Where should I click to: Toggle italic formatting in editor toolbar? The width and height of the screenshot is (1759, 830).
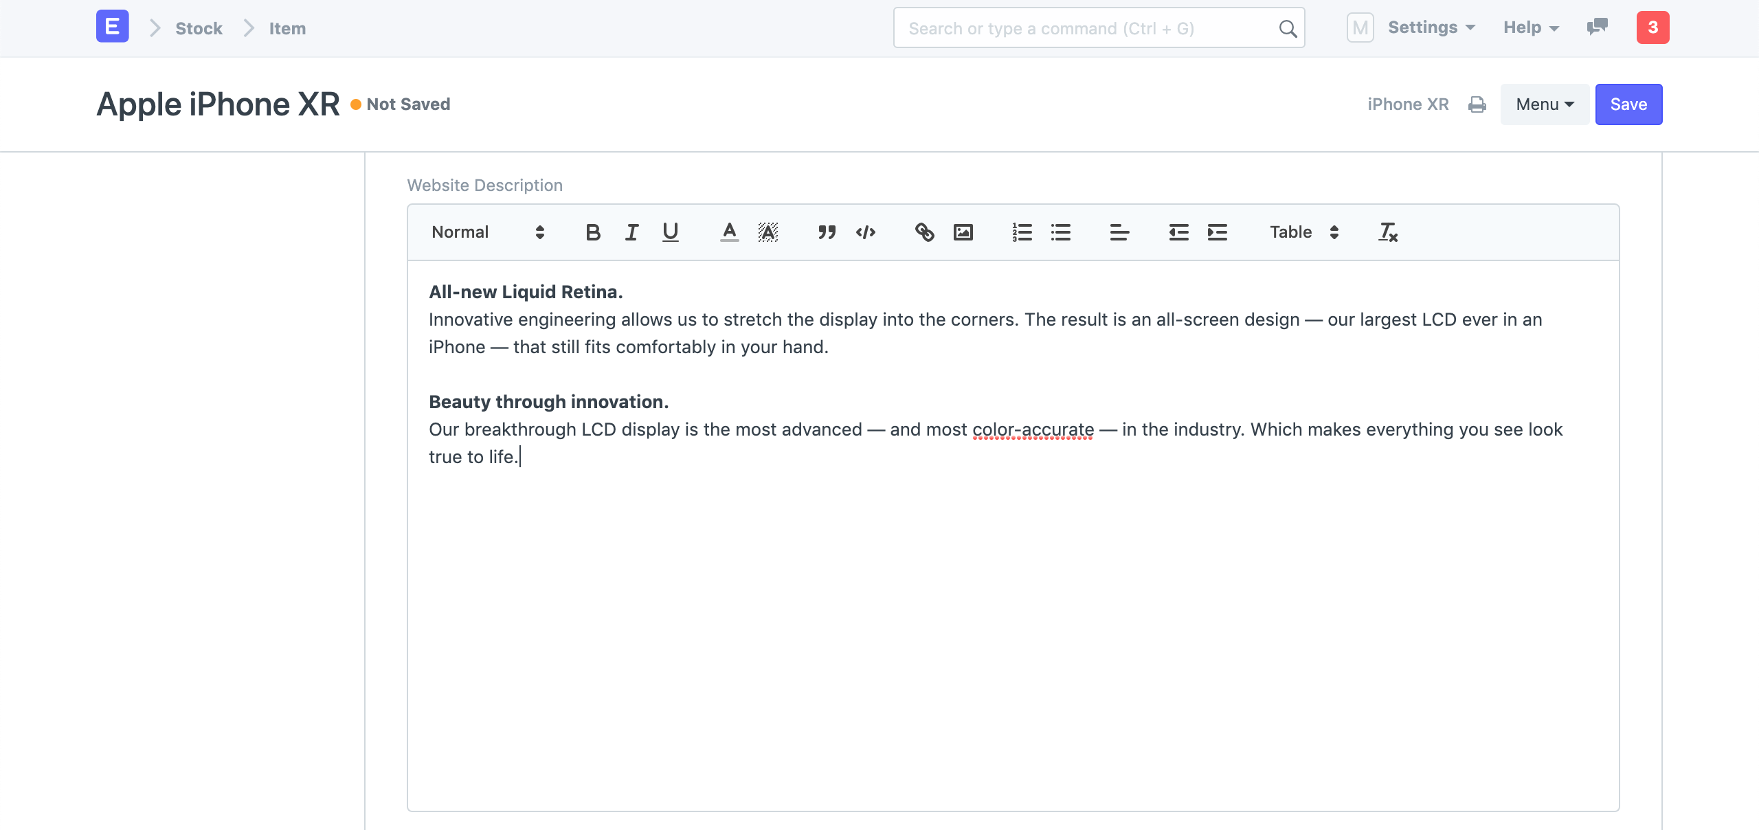click(x=631, y=232)
